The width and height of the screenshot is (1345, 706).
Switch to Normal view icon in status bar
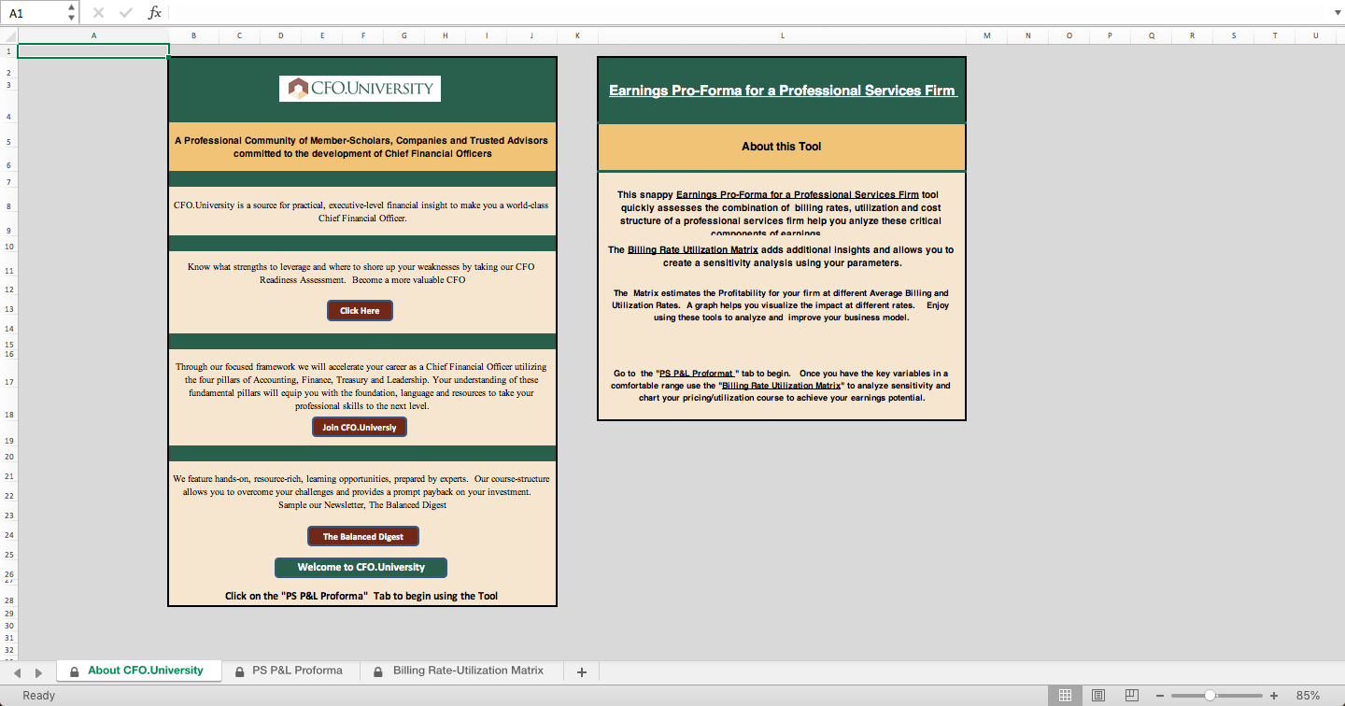point(1065,696)
